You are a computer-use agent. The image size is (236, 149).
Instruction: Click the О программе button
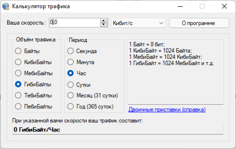tap(199, 23)
